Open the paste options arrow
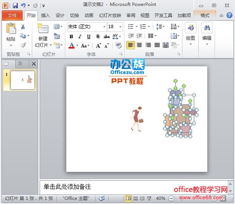The width and height of the screenshot is (235, 204). point(11,45)
